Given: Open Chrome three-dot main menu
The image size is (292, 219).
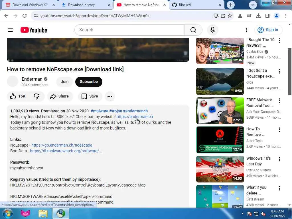Looking at the screenshot, I should click(286, 16).
